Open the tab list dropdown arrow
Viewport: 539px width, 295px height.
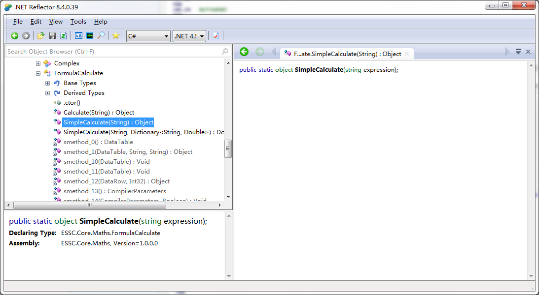click(x=518, y=52)
